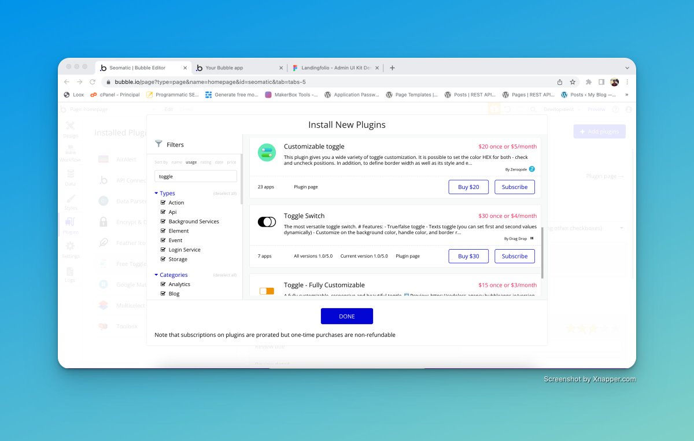Switch to Landingfolio Admin UI Kit tab
The width and height of the screenshot is (694, 441).
[336, 68]
